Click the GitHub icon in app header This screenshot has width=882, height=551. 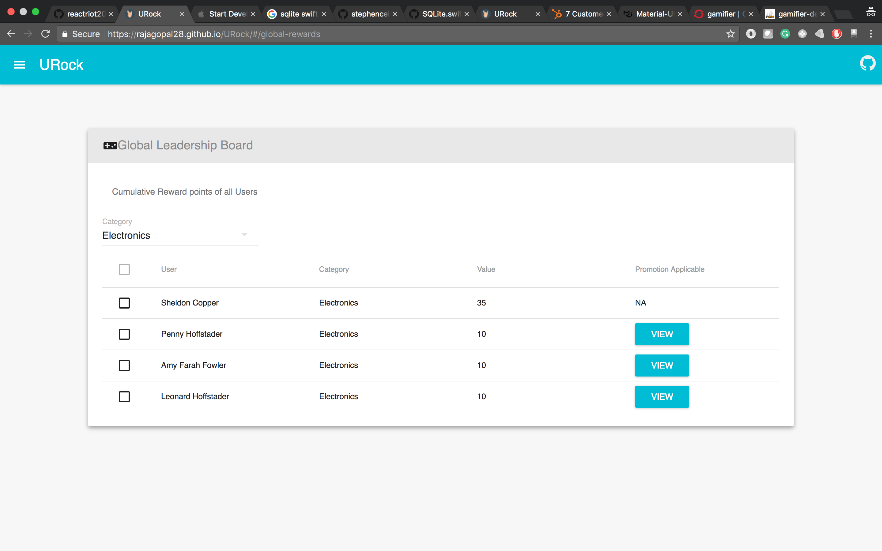click(x=867, y=63)
